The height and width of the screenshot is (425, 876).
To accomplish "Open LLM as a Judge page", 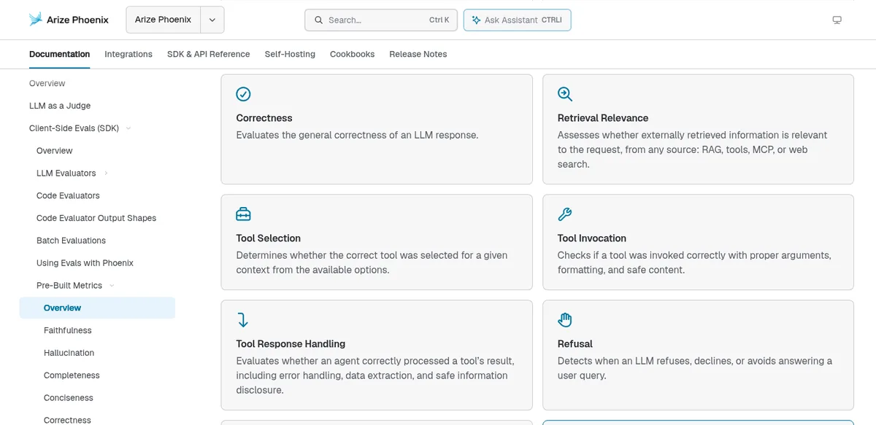I will click(x=60, y=106).
